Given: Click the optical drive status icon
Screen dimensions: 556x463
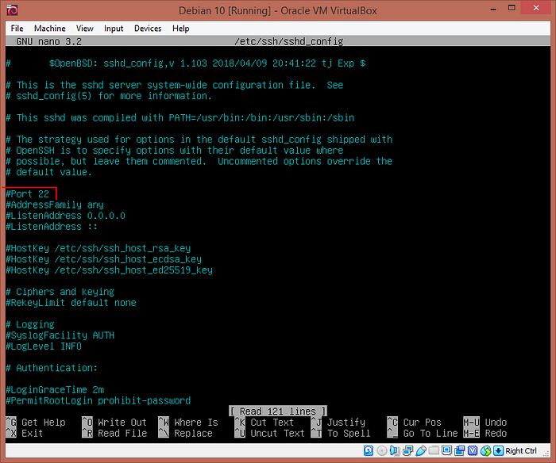Looking at the screenshot, I should point(382,450).
